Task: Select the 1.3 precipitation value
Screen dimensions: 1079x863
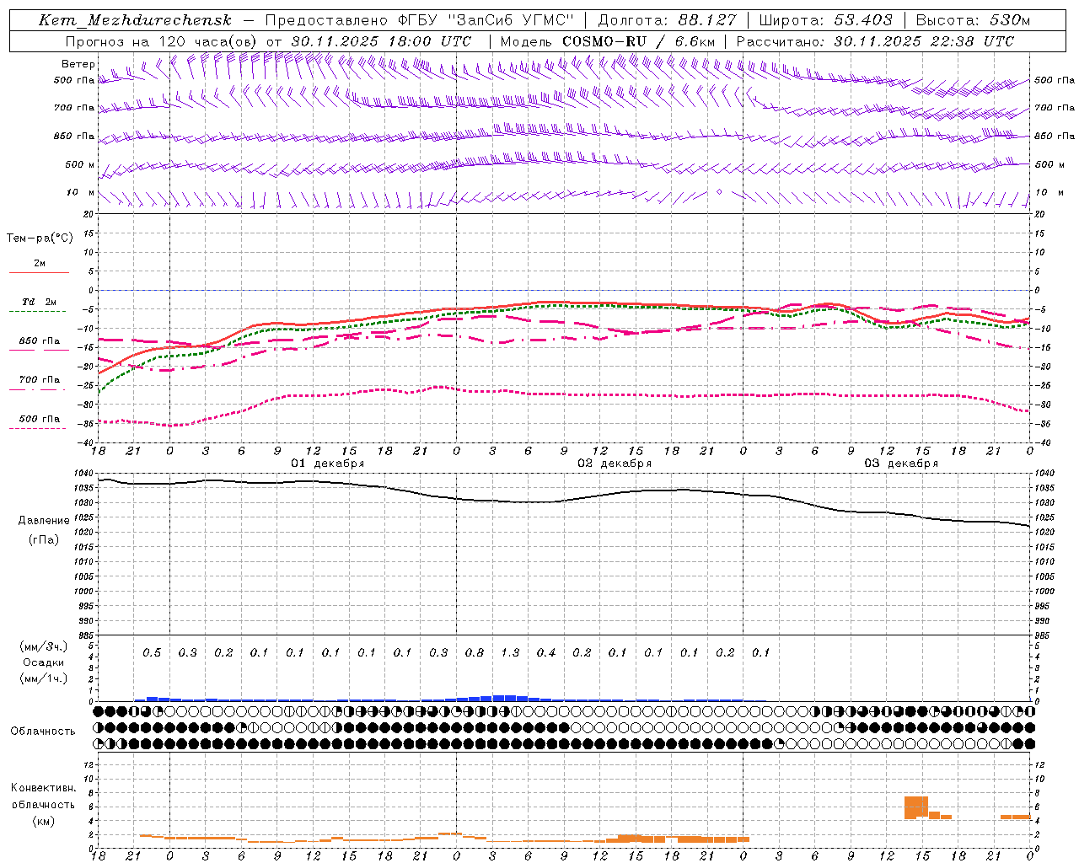Action: click(510, 653)
